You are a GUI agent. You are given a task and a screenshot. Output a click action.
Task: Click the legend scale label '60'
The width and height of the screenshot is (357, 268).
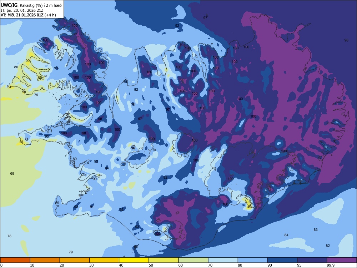(x=181, y=265)
